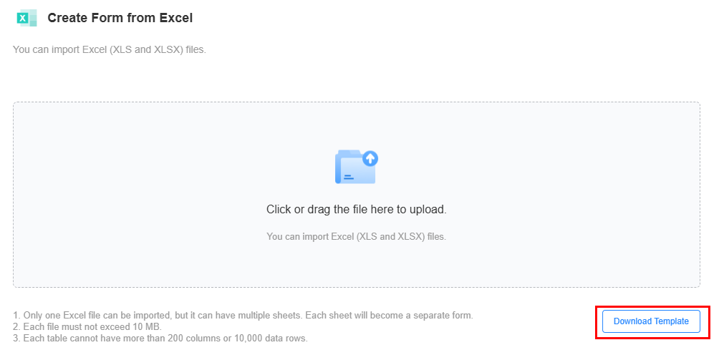Click the light teal squares behind the Excel logo

pos(32,18)
